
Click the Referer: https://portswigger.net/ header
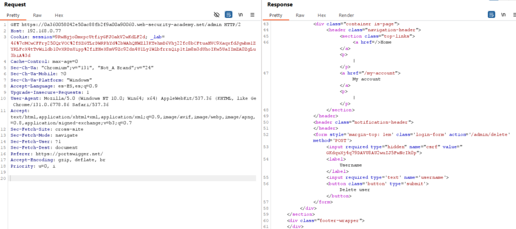(56, 154)
